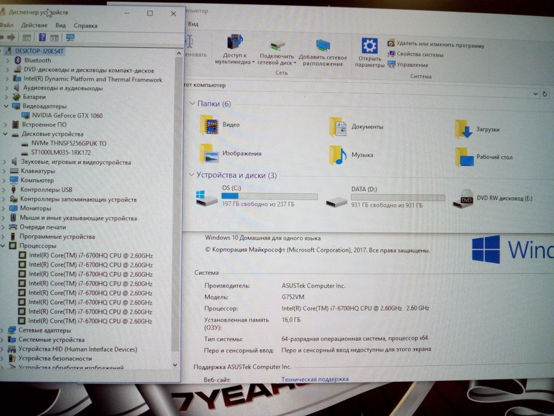Open the DVD RW drive (E:)
The image size is (554, 416).
point(466,199)
